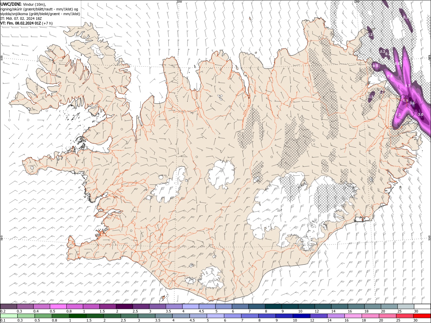The image size is (431, 323).
Task: Click the title text "UWC/DINI: Vindur (10m)"
Action: [23, 4]
